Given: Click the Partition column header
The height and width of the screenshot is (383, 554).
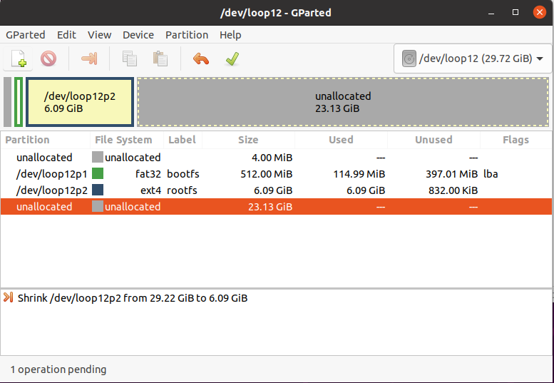Looking at the screenshot, I should (x=45, y=140).
